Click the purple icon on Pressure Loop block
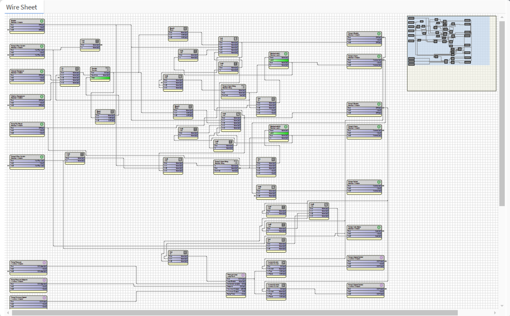Viewport: 510px width, 316px height. [x=243, y=275]
